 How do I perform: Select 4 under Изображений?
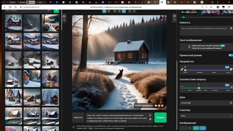coord(203,128)
